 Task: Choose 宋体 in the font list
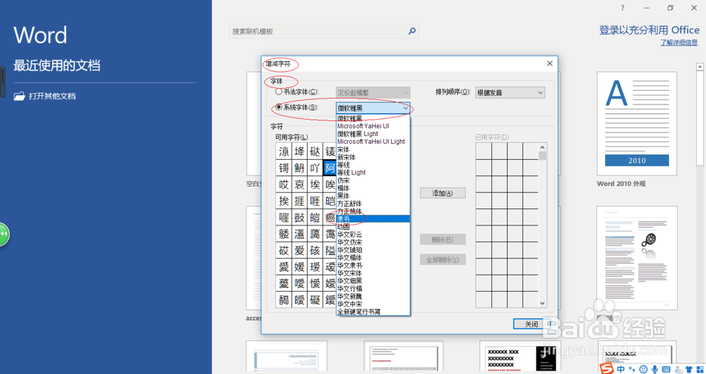coord(373,149)
